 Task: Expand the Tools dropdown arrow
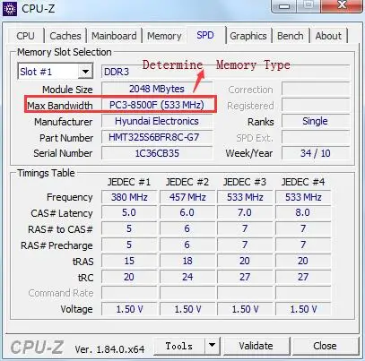click(x=213, y=346)
